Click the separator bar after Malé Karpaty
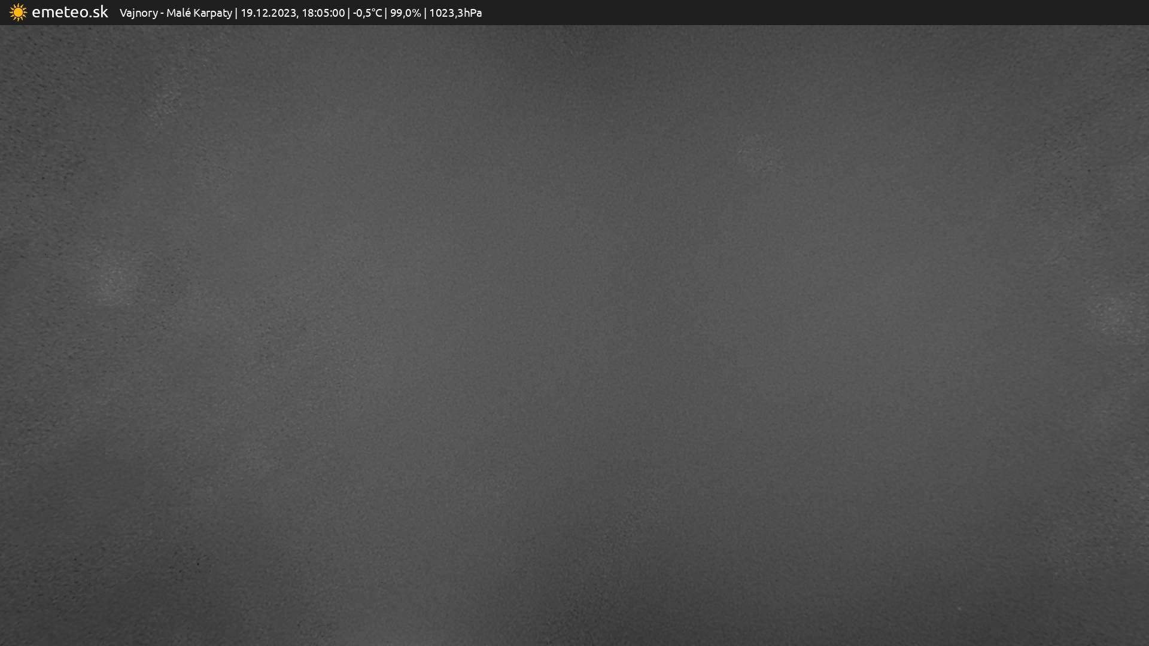The width and height of the screenshot is (1149, 646). click(x=236, y=13)
